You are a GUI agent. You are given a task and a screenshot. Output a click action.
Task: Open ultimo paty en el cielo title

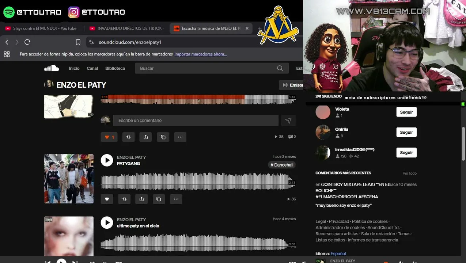point(138,226)
